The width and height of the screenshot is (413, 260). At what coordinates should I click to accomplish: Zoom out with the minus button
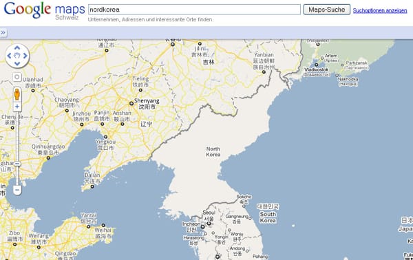17,190
